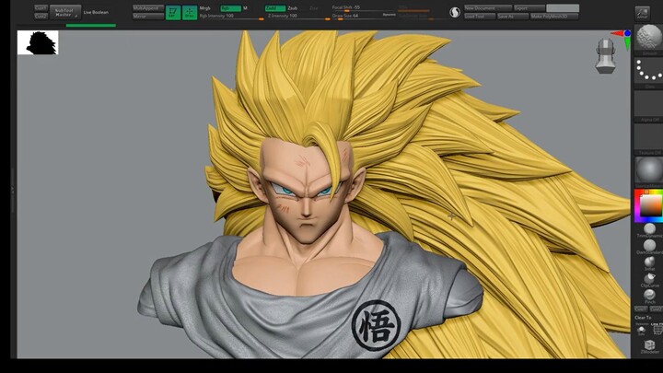
Task: Toggle Live Boolean mode
Action: click(x=96, y=12)
